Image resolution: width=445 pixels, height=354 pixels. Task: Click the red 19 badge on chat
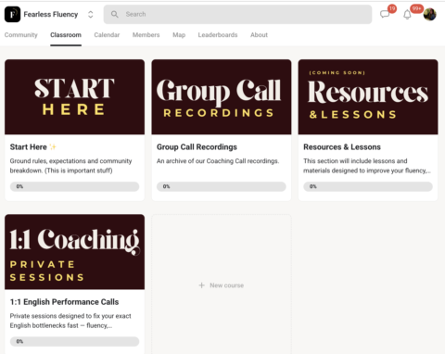pyautogui.click(x=392, y=8)
